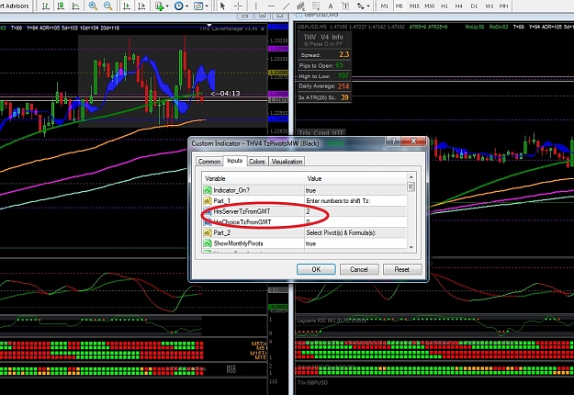Switch to the Colors tab
The image size is (574, 395).
(257, 162)
